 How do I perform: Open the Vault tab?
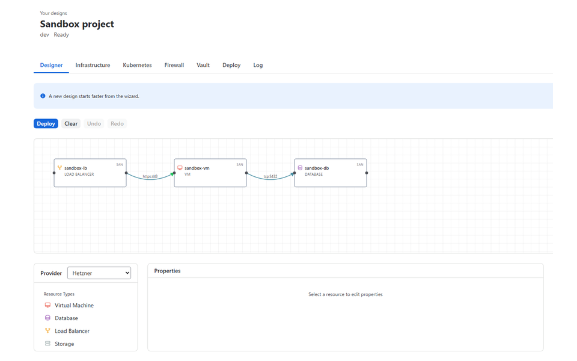click(x=203, y=65)
